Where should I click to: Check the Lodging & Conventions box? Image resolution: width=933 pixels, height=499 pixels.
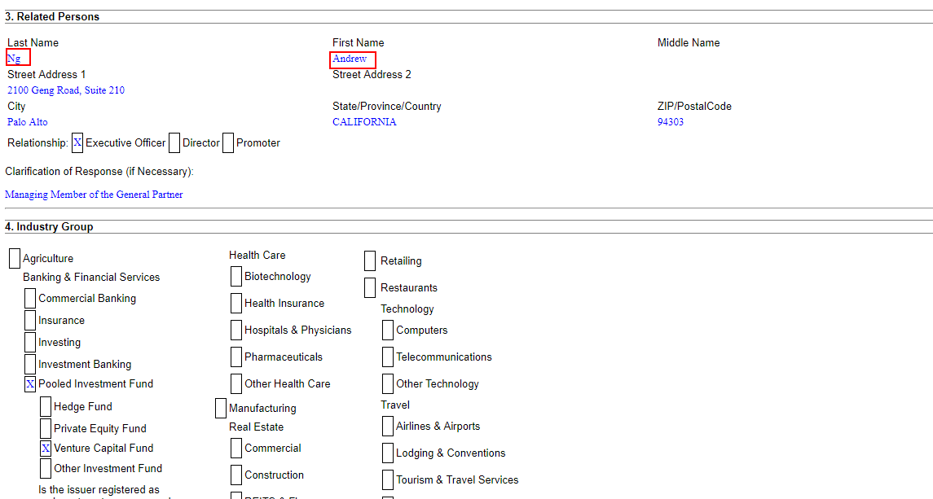[x=388, y=453]
